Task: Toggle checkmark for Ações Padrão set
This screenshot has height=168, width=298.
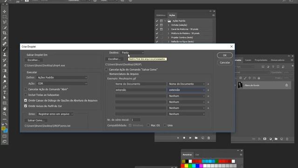Action: click(x=157, y=21)
